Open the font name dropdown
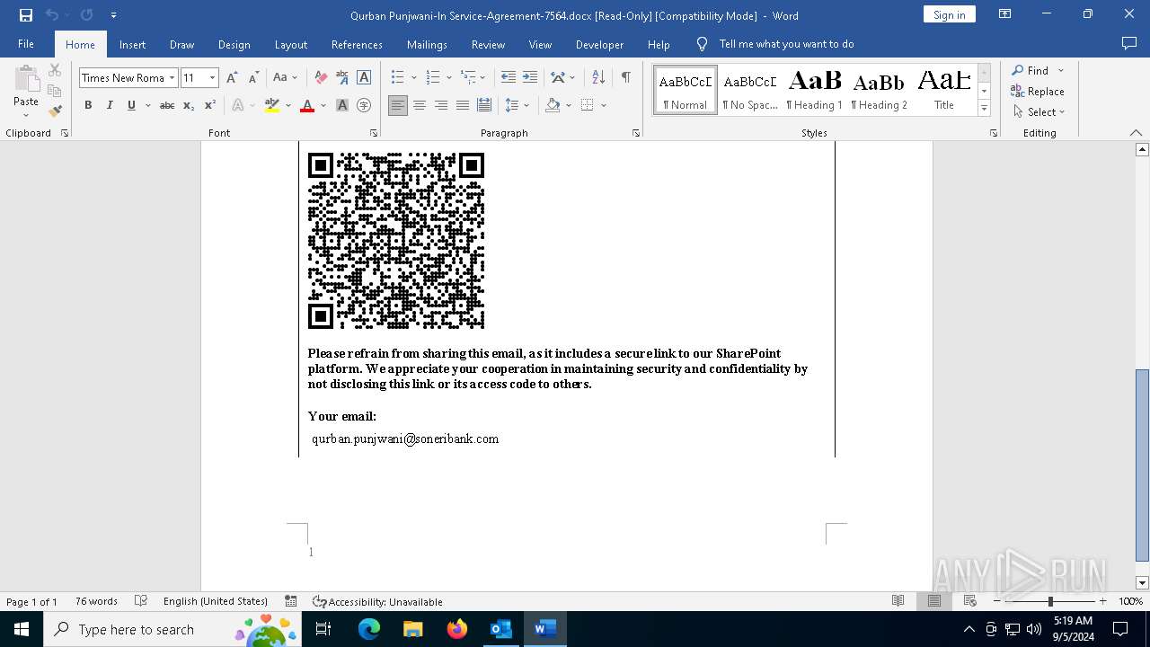The image size is (1150, 647). pos(172,78)
